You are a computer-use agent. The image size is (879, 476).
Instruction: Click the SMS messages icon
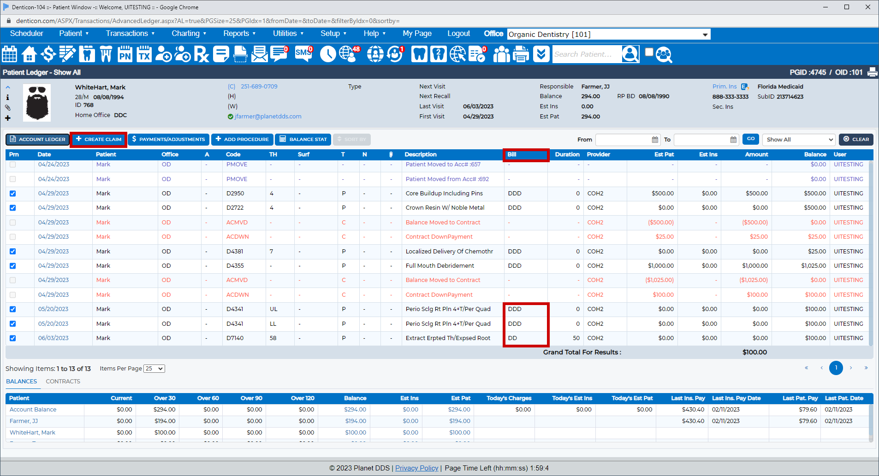(x=303, y=54)
